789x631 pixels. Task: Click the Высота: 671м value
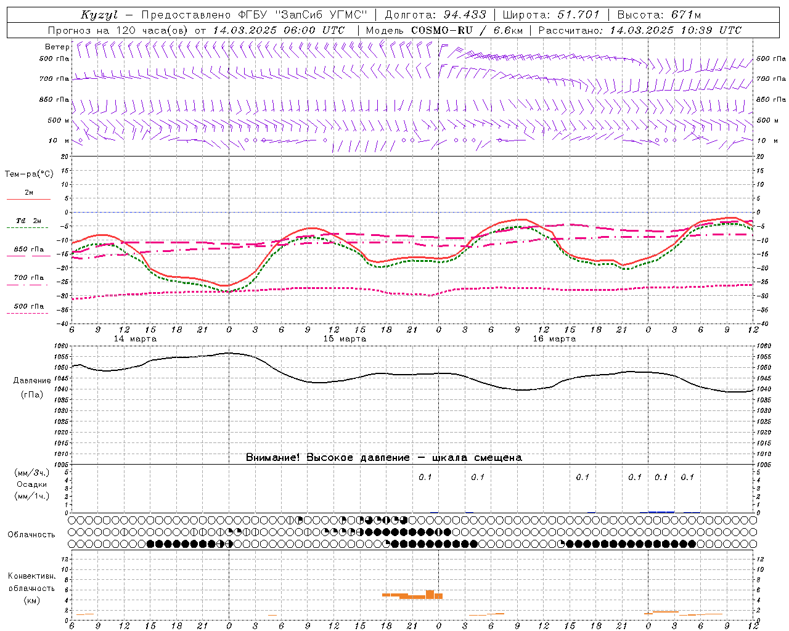tap(659, 15)
